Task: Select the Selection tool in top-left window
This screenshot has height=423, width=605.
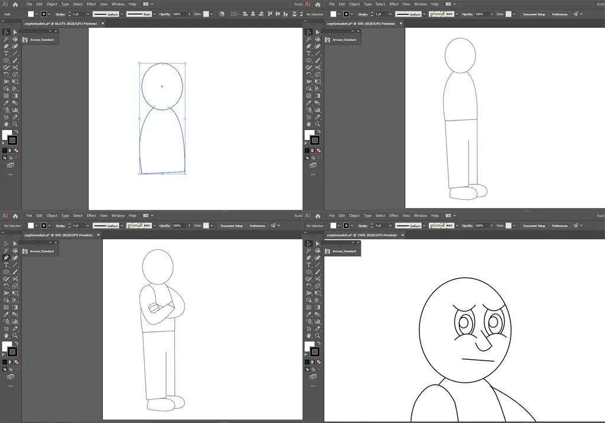Action: point(6,32)
